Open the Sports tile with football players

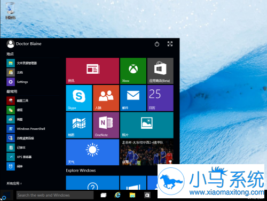point(147,152)
